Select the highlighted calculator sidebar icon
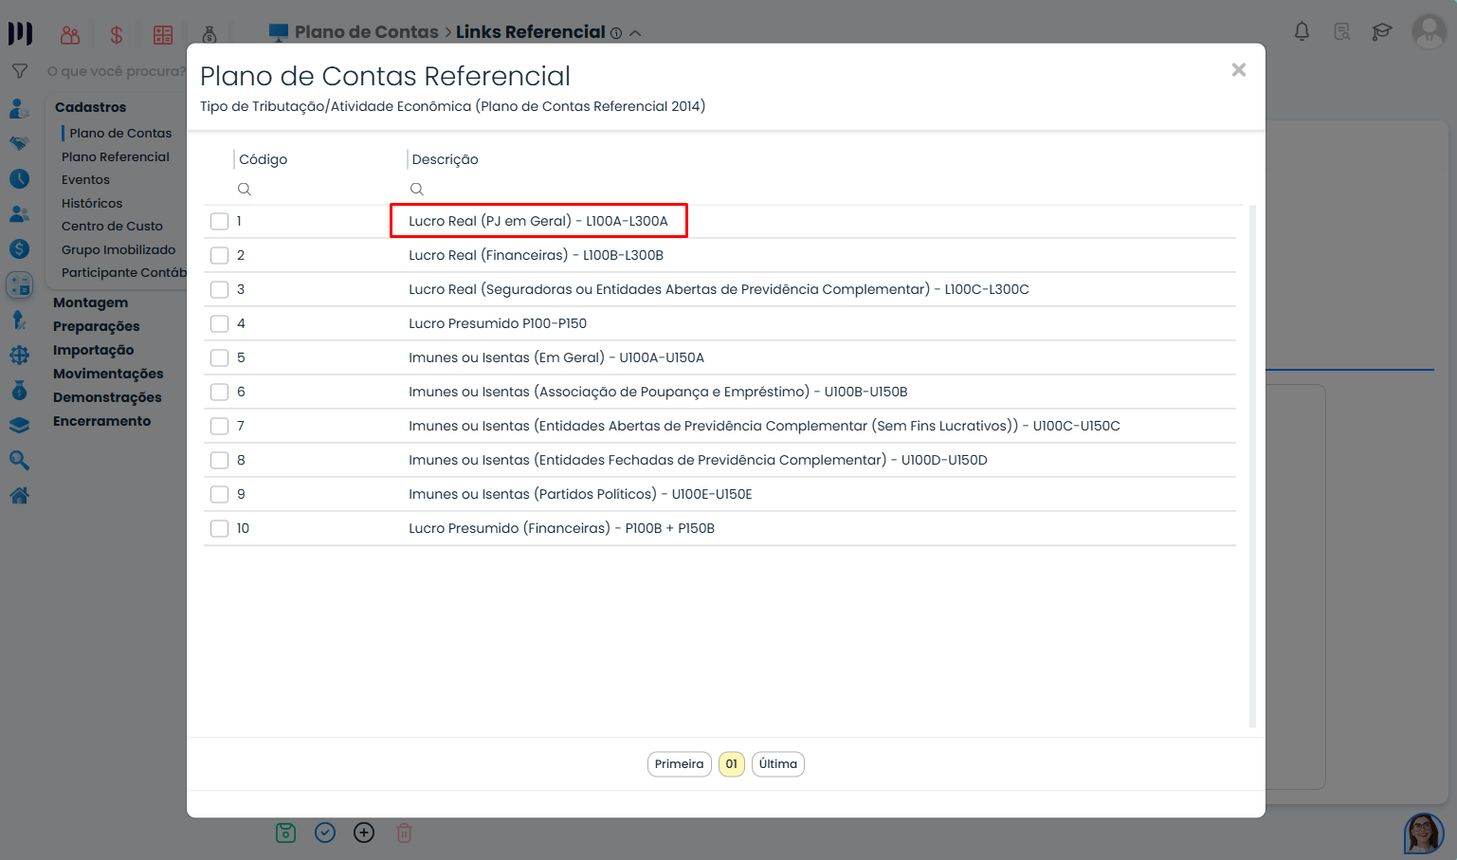1457x860 pixels. 19,284
